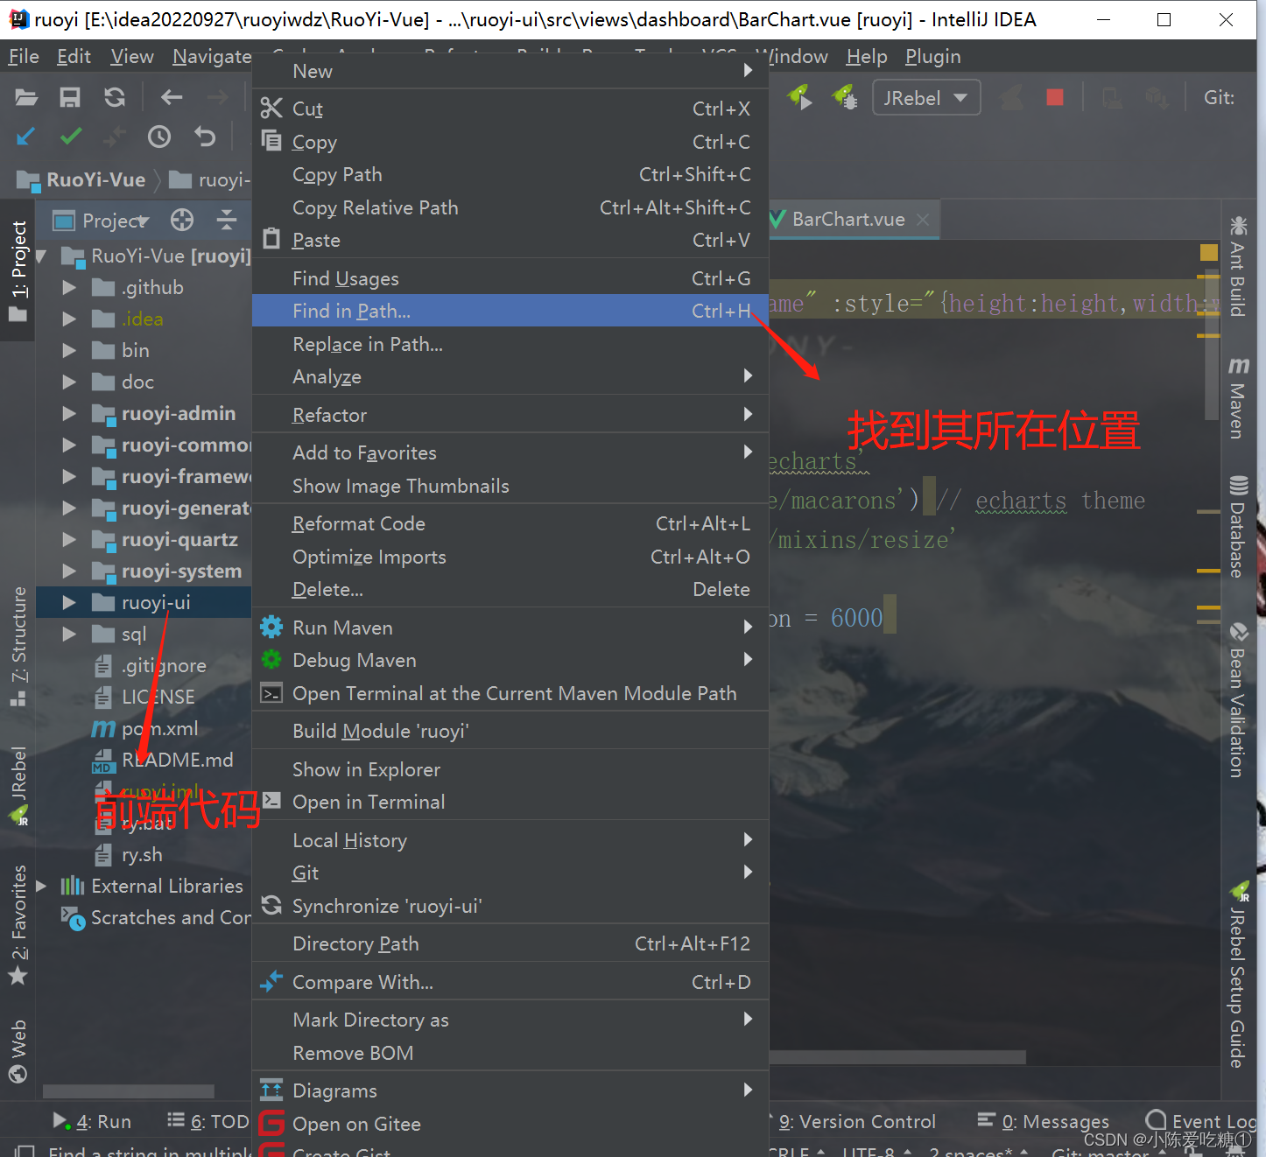The width and height of the screenshot is (1266, 1157).
Task: Open the JRebel run configuration dropdown
Action: (926, 97)
